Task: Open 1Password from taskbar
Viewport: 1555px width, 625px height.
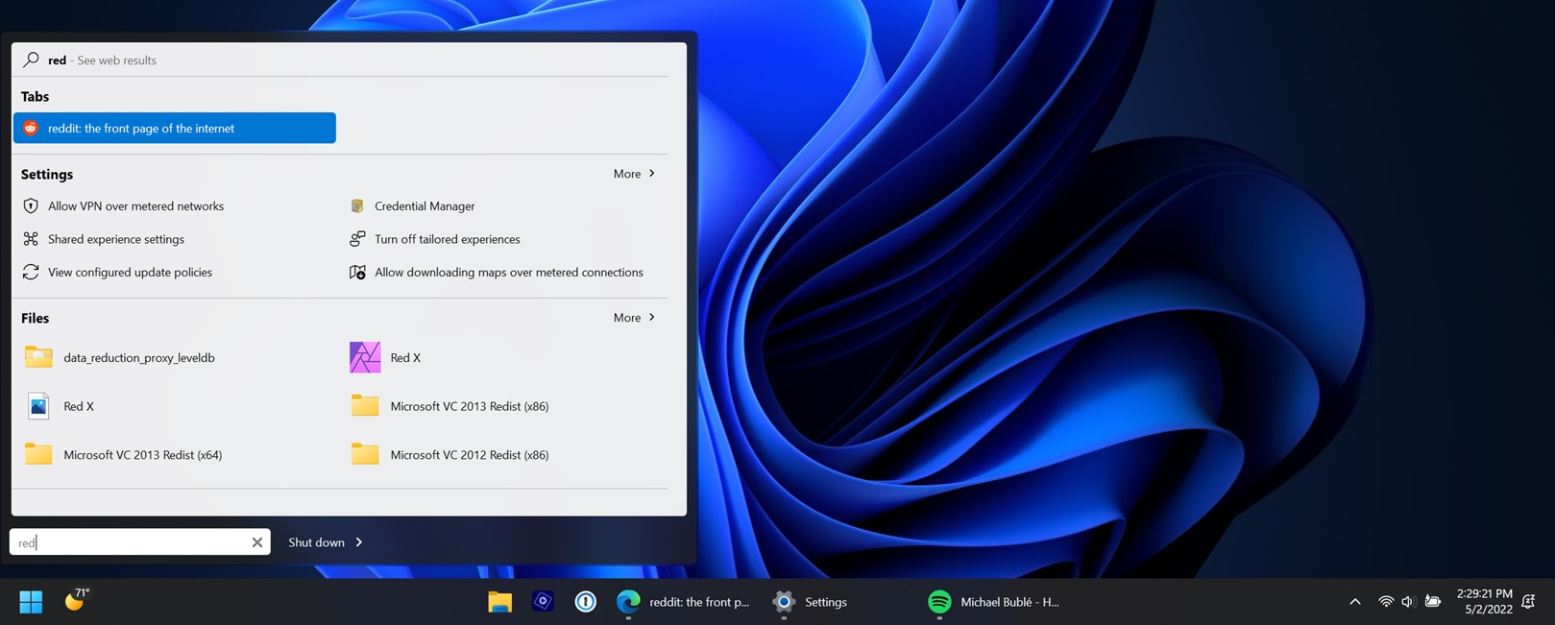Action: pos(586,602)
